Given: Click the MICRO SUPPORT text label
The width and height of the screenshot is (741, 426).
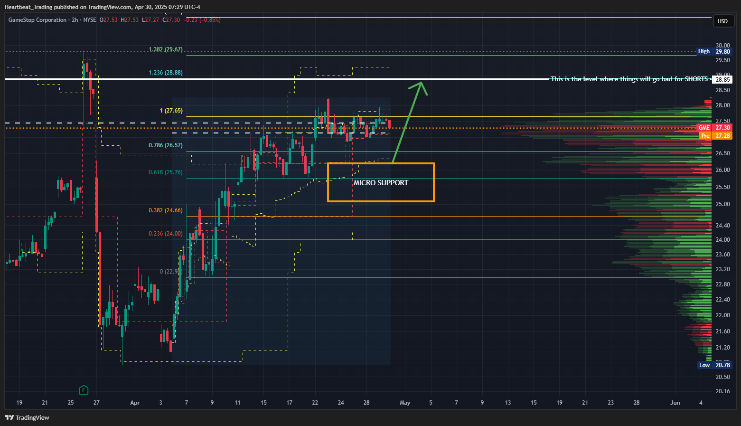Looking at the screenshot, I should [x=381, y=183].
